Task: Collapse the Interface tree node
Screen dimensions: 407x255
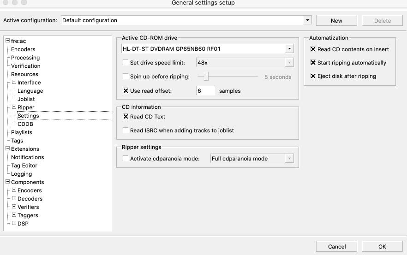Action: [14, 83]
